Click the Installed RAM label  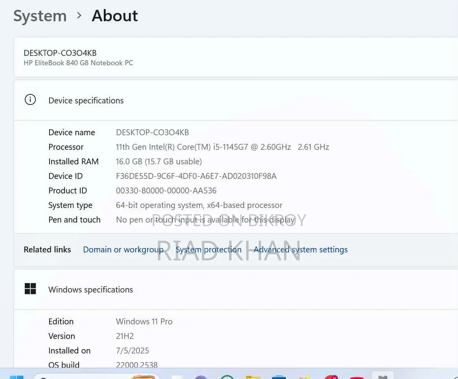74,162
